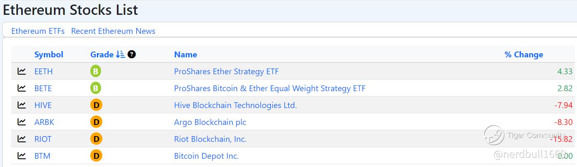Open ProShares Ether Strategy ETF link
Screen dimensions: 577x167
[226, 71]
